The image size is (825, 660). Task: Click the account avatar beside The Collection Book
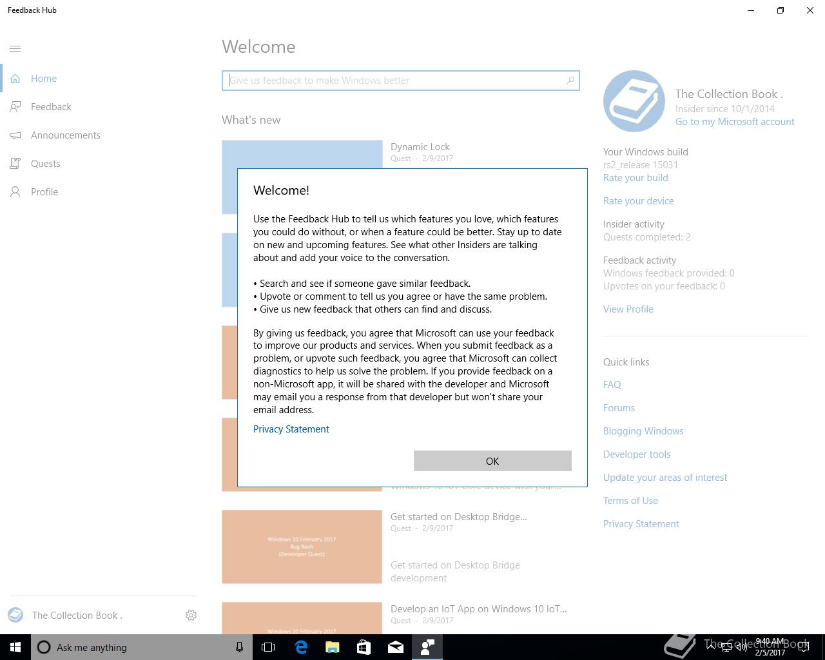(x=15, y=615)
